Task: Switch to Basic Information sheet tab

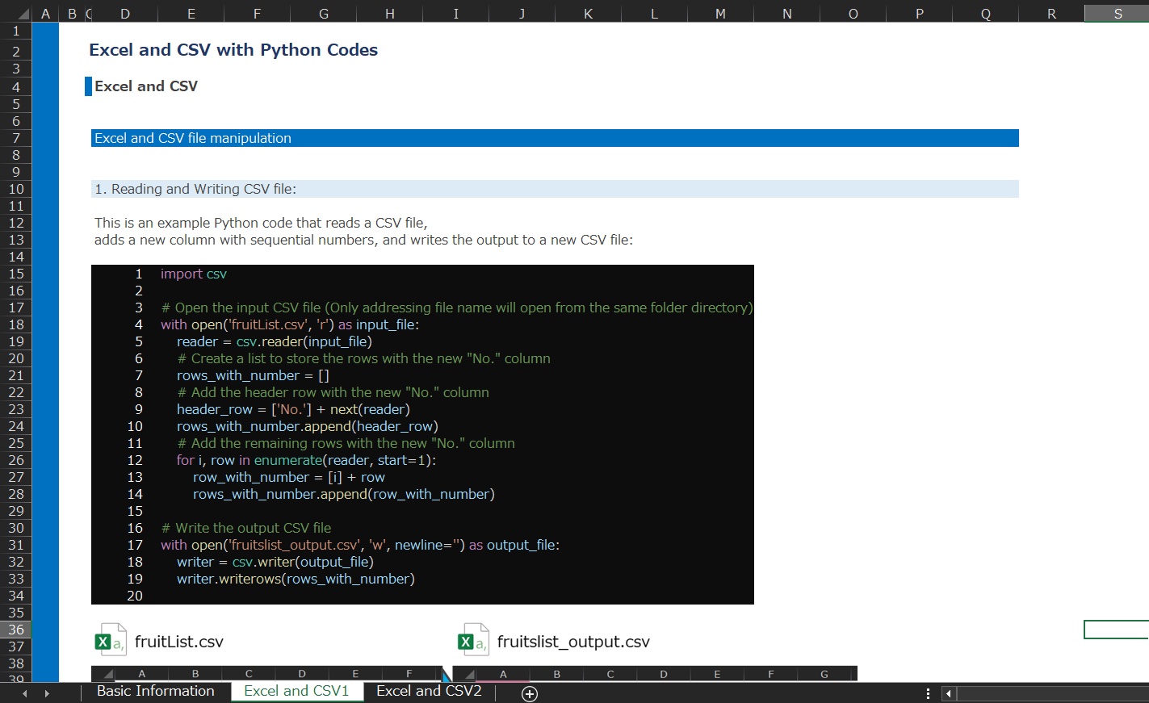Action: point(155,692)
